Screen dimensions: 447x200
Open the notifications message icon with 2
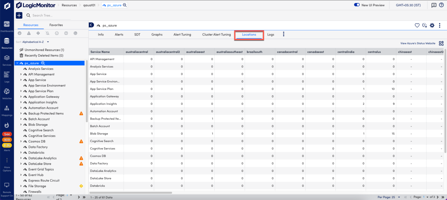(x=434, y=5)
